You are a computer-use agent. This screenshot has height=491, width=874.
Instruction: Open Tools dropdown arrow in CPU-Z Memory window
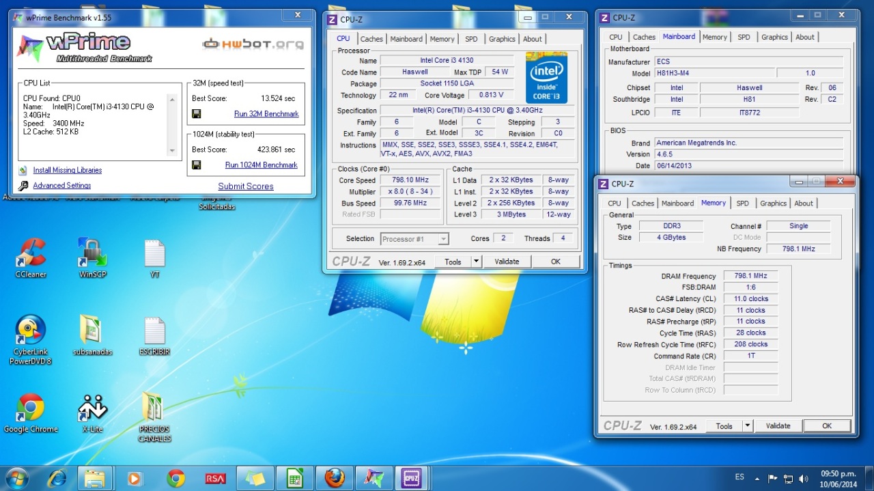pos(747,426)
